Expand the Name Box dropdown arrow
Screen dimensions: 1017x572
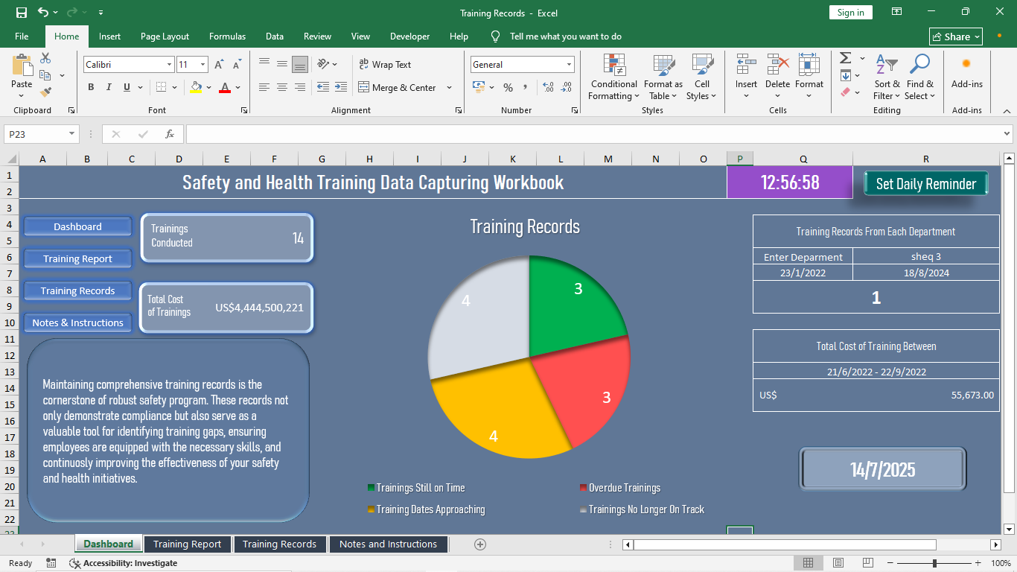click(72, 134)
